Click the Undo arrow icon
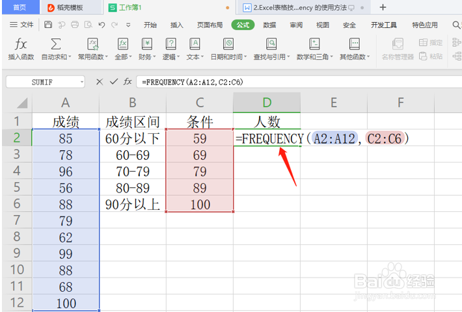Screen dimensions: 462x312 coord(102,25)
